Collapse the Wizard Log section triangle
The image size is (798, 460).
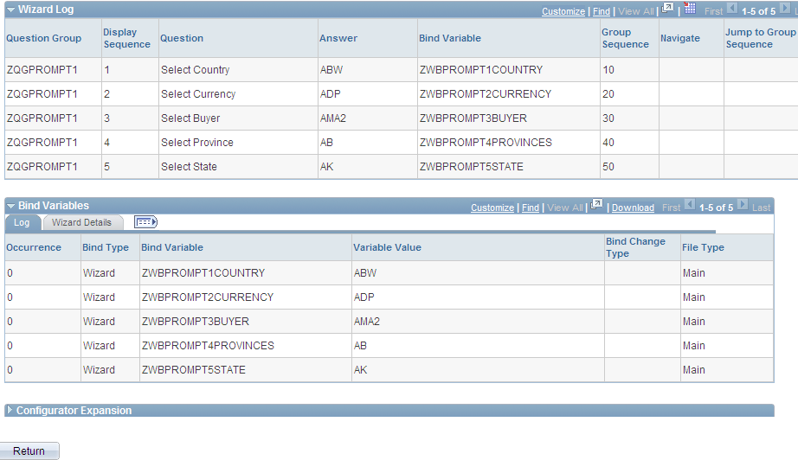click(10, 10)
